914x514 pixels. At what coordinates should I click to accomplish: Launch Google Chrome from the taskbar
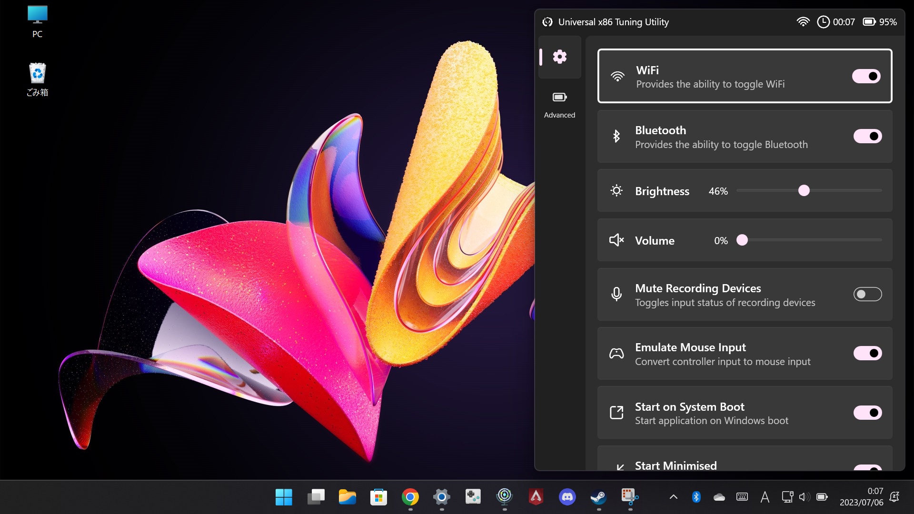(x=410, y=497)
